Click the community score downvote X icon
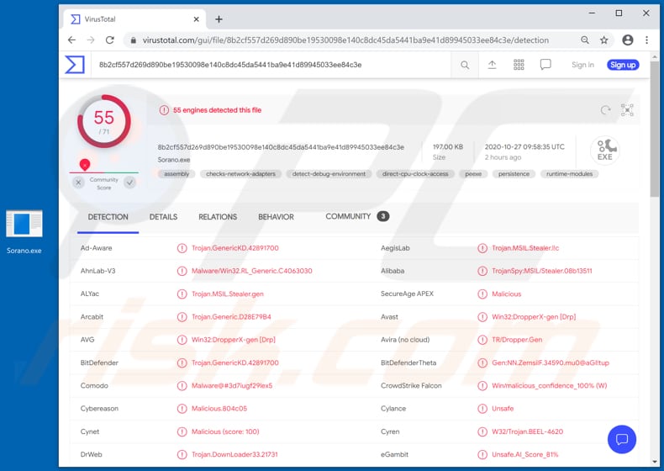 tap(78, 183)
